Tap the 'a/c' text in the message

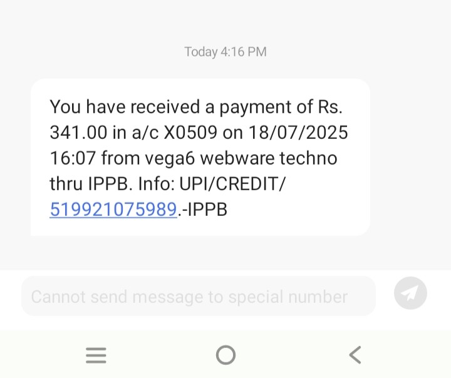tap(145, 132)
